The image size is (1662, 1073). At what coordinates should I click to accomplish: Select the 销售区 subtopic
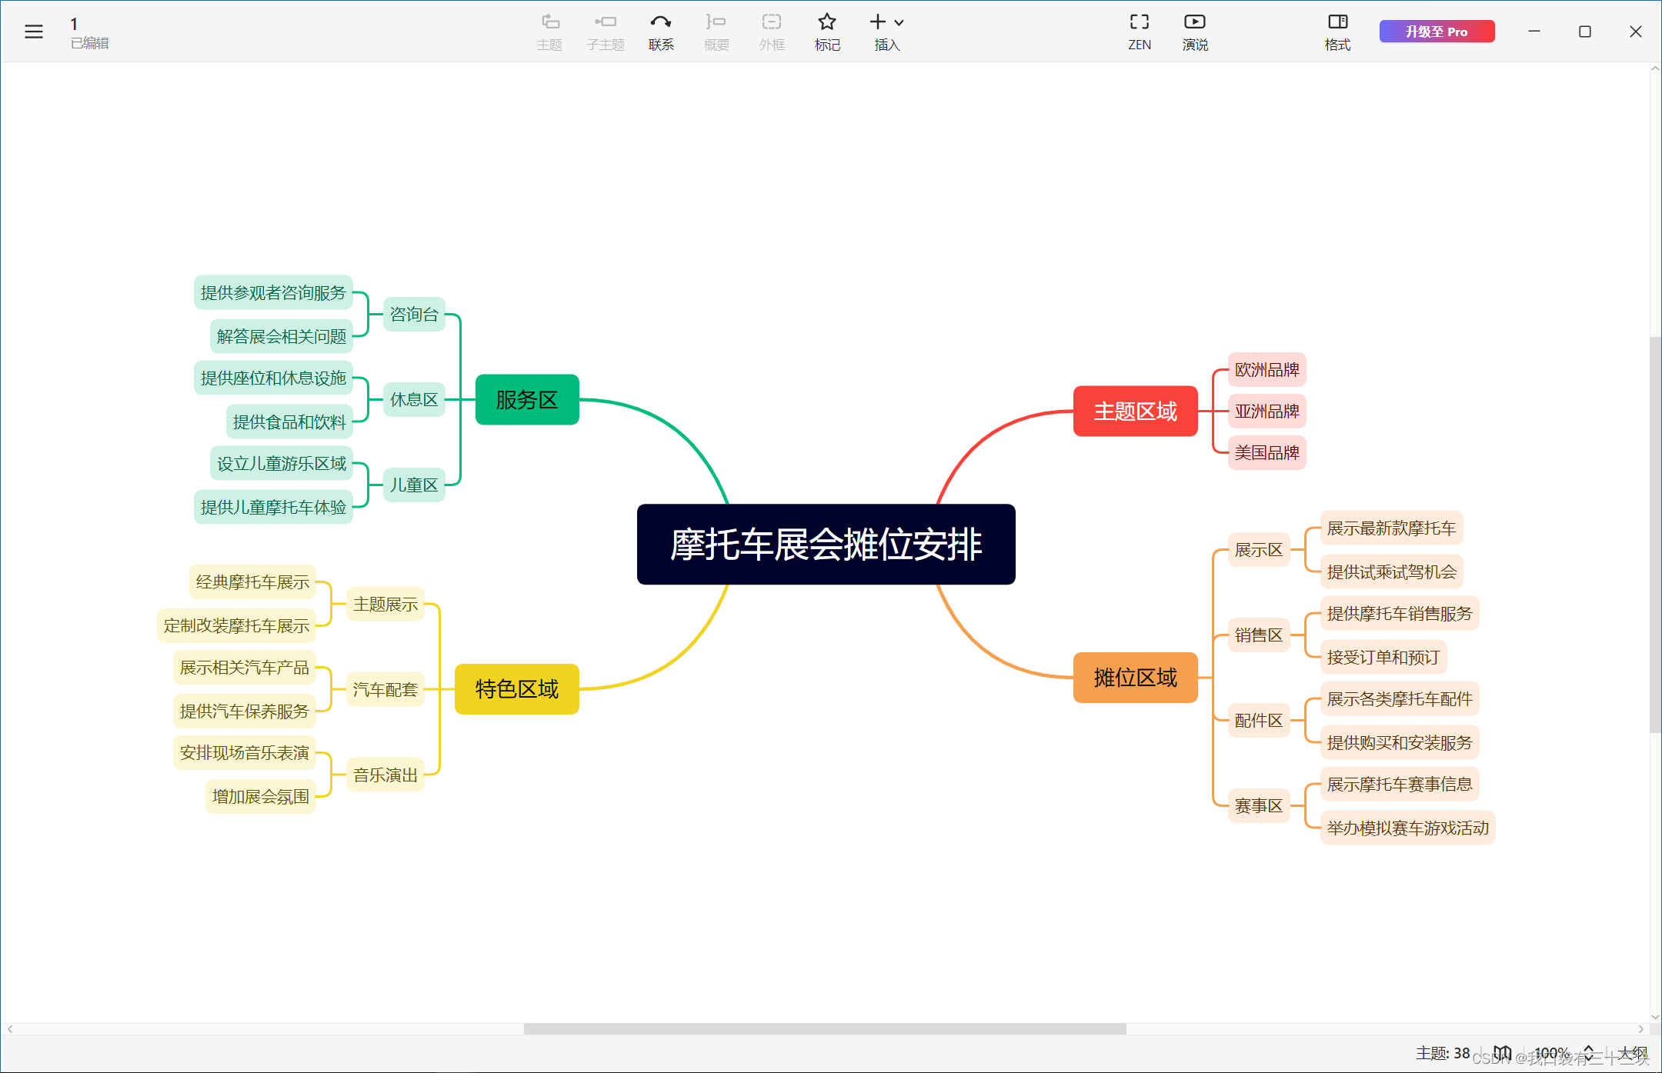pyautogui.click(x=1259, y=635)
